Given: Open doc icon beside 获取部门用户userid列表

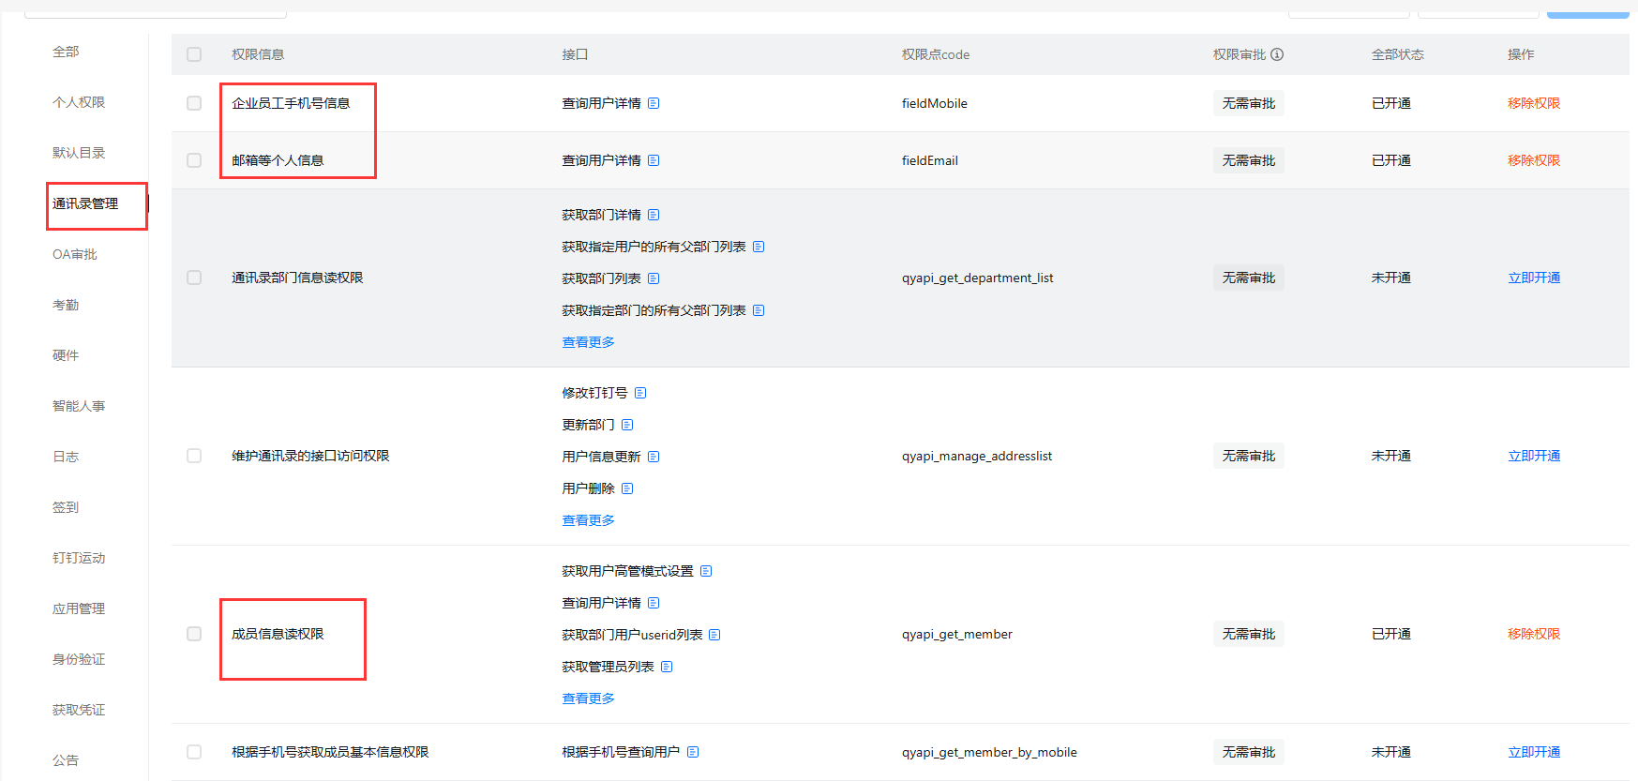Looking at the screenshot, I should pyautogui.click(x=714, y=635).
